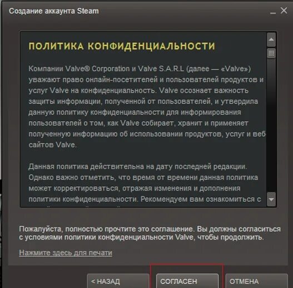This screenshot has height=288, width=293.
Task: Click the ПОЛИТИКА КОНФИДЕНЦИАЛЬНОСТИ heading
Action: (x=122, y=46)
